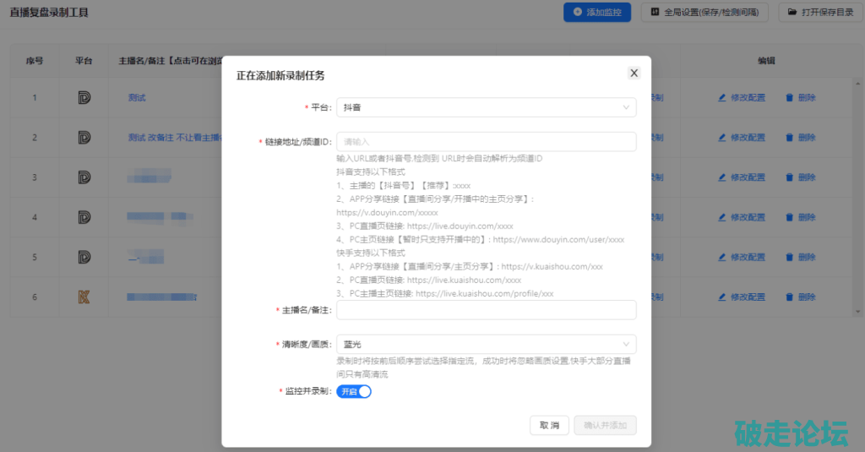
Task: Click the Douyin platform icon in row 1
Action: (84, 98)
